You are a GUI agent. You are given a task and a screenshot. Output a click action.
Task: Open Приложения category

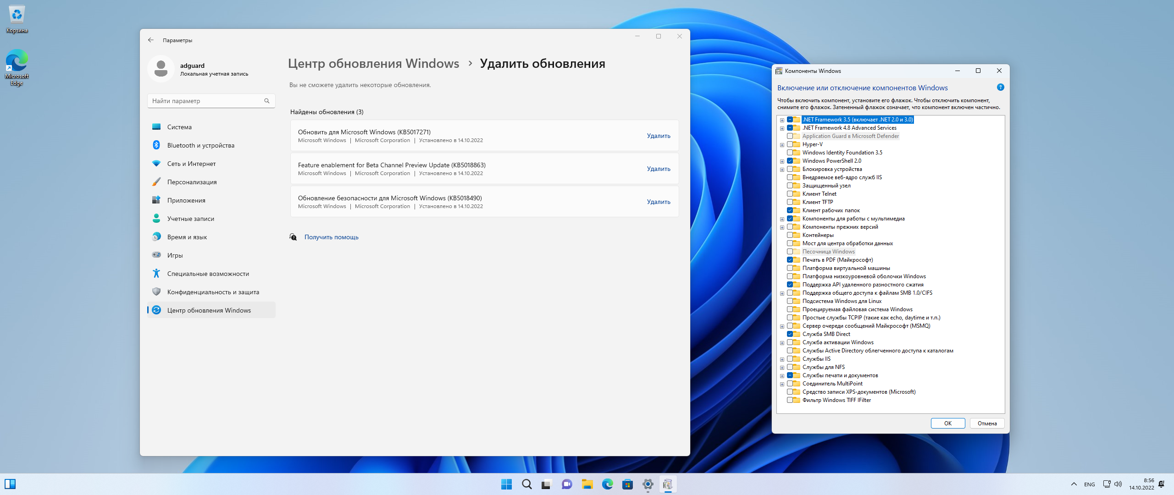pos(211,200)
